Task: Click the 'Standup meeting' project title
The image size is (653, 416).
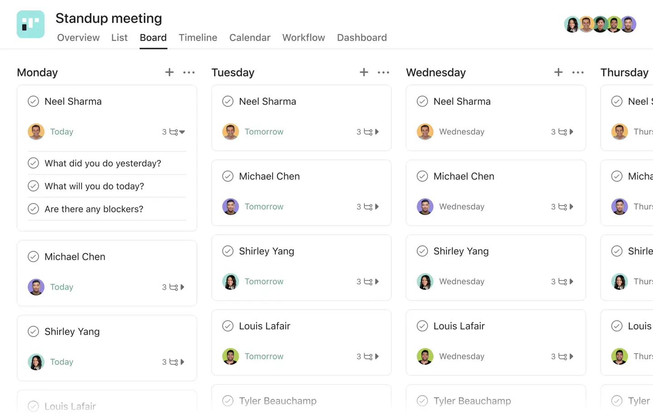Action: coord(108,19)
